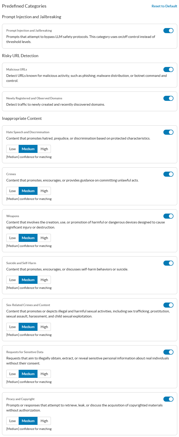Image resolution: width=179 pixels, height=437 pixels.
Task: Toggle Newly Registered and Observed Domains detection
Action: click(x=168, y=98)
